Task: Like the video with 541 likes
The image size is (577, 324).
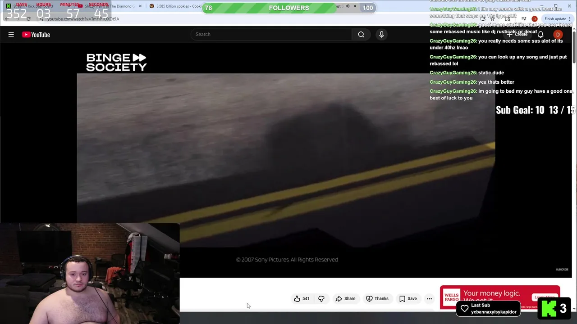Action: 302,299
